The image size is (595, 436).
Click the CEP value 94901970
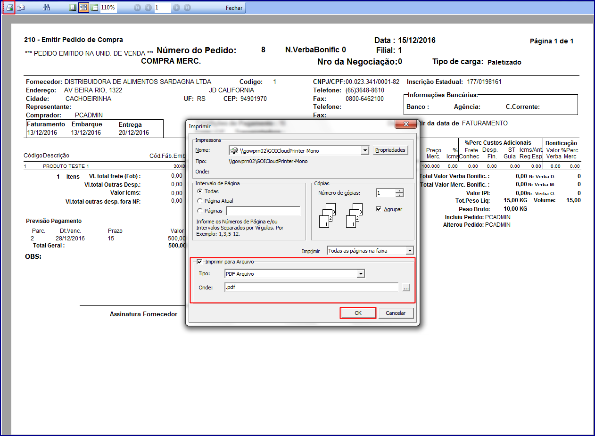(x=254, y=99)
